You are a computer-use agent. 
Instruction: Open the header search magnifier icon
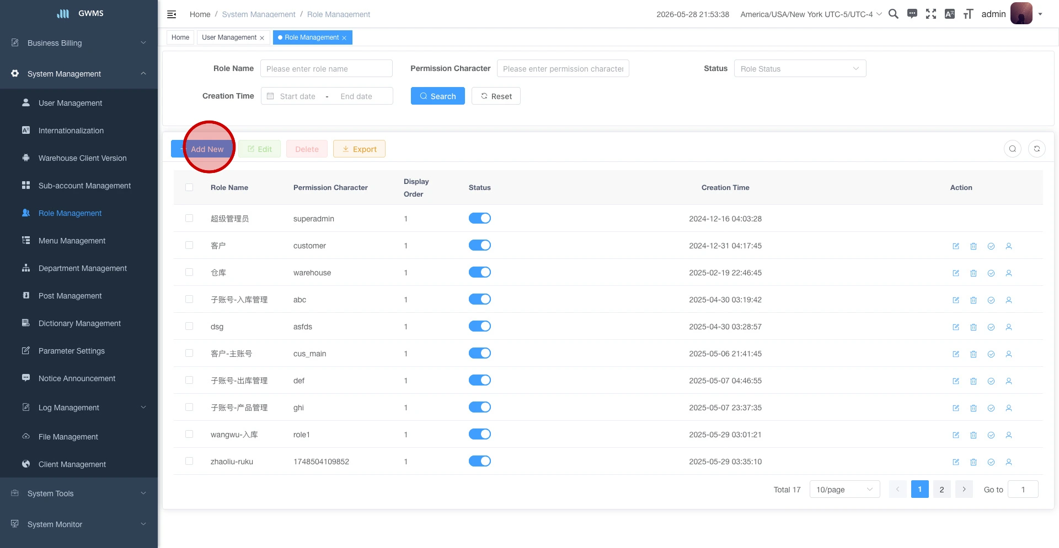894,14
